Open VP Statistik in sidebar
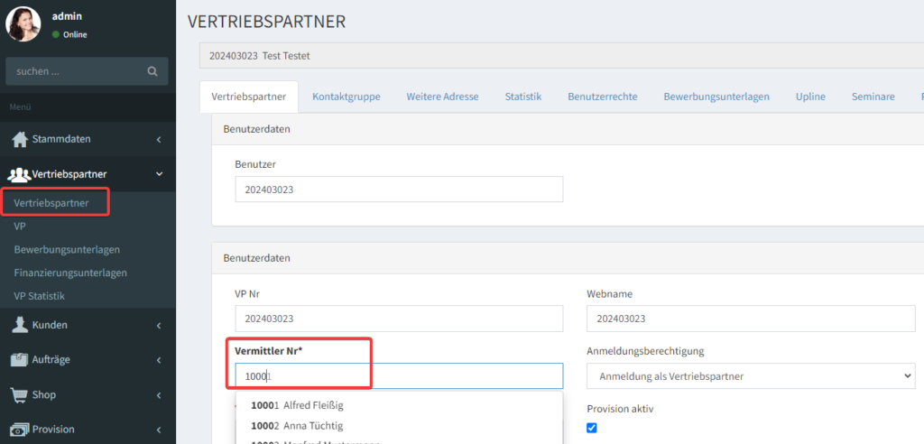The width and height of the screenshot is (924, 444). pyautogui.click(x=40, y=296)
